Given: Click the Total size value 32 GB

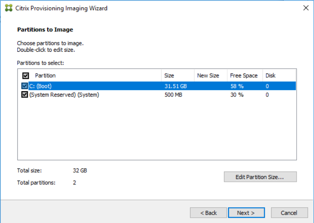Looking at the screenshot, I should coord(80,170).
